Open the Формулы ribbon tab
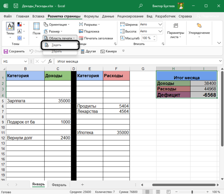 pos(91,16)
